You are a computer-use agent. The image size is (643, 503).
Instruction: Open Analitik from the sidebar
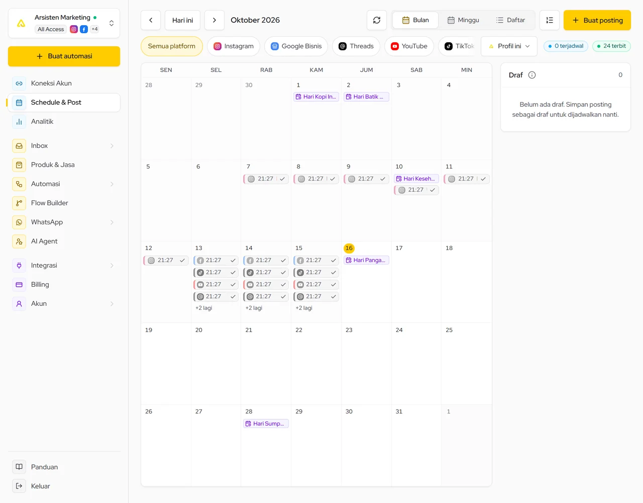click(64, 122)
